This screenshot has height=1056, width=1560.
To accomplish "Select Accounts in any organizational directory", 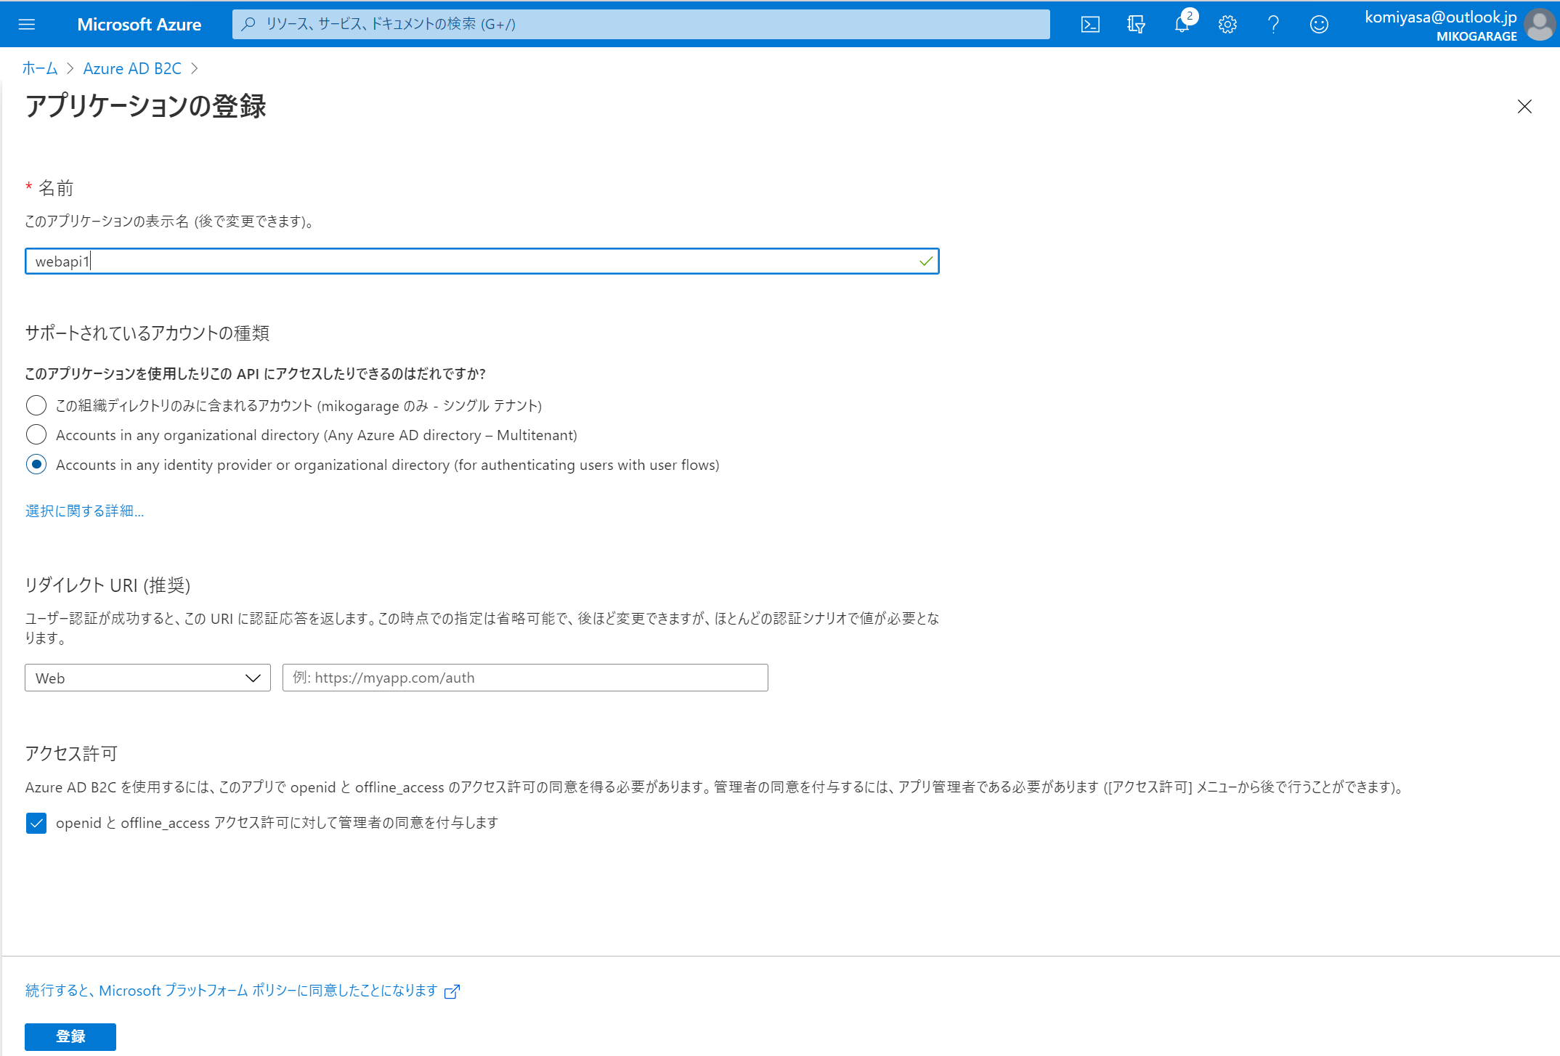I will click(x=36, y=435).
